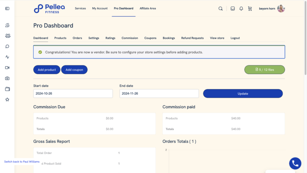
Task: Click the Logout tab
Action: click(x=235, y=38)
